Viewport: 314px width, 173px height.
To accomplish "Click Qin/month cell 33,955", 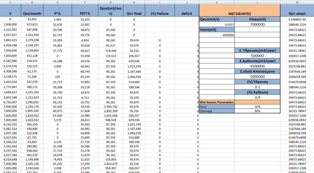I will 32,19.
